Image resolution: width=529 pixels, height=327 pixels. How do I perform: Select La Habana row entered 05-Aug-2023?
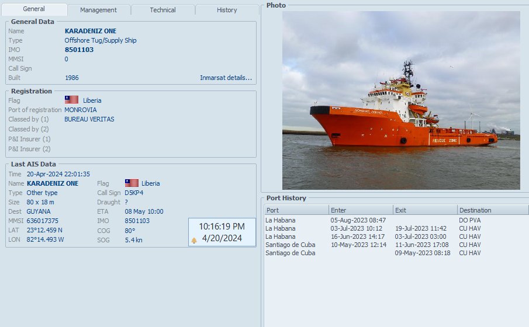point(396,220)
